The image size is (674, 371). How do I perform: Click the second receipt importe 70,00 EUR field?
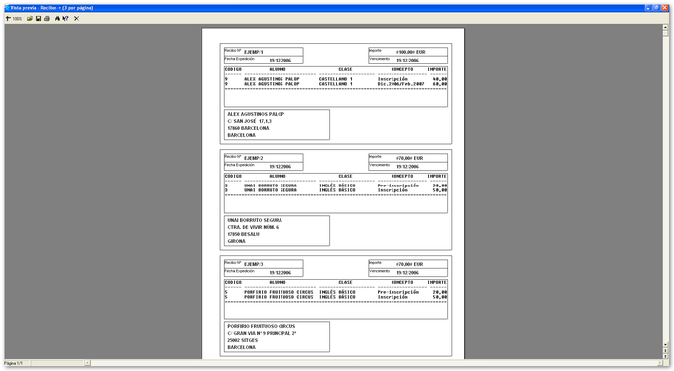coord(407,158)
